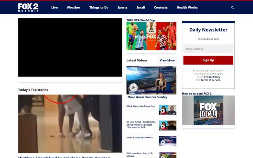Open the Live menu item
Image resolution: width=253 pixels, height=158 pixels.
pyautogui.click(x=54, y=7)
